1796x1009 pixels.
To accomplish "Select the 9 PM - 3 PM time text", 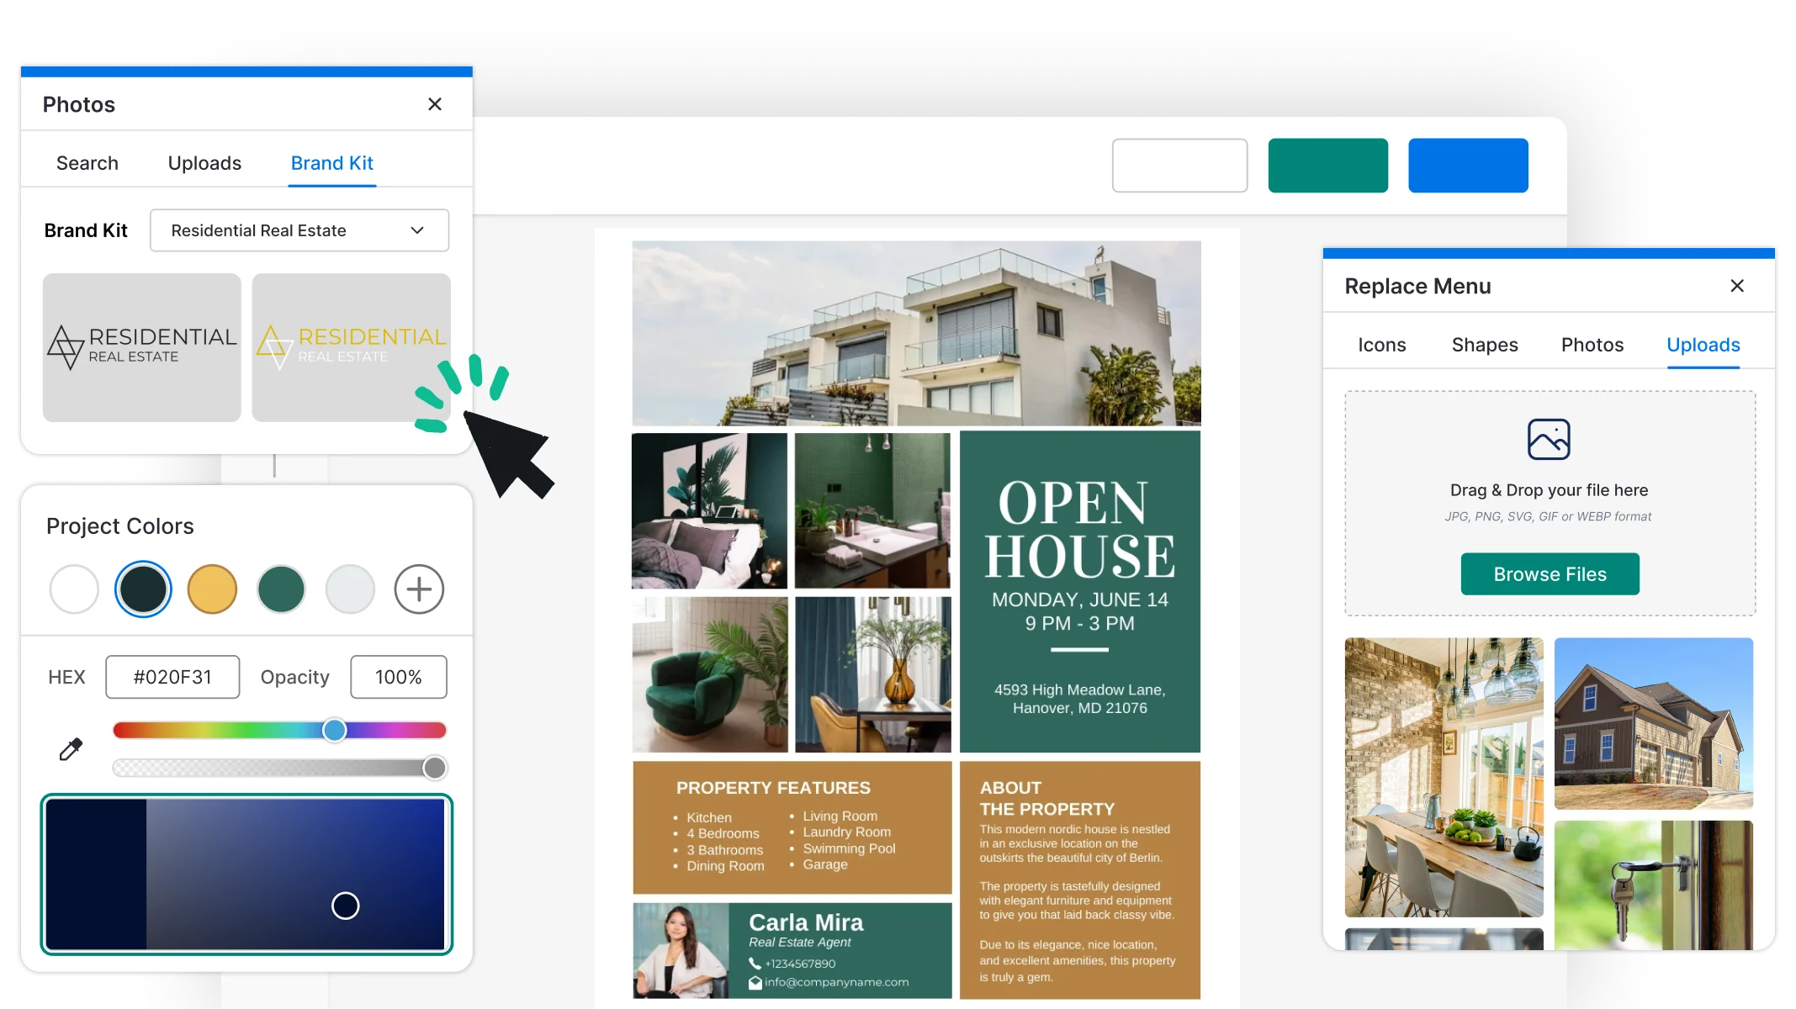I will [1079, 623].
